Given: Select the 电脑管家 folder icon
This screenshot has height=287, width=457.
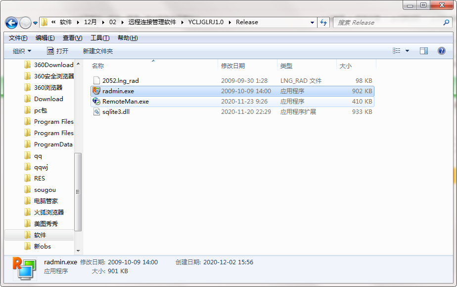Looking at the screenshot, I should pyautogui.click(x=27, y=201).
